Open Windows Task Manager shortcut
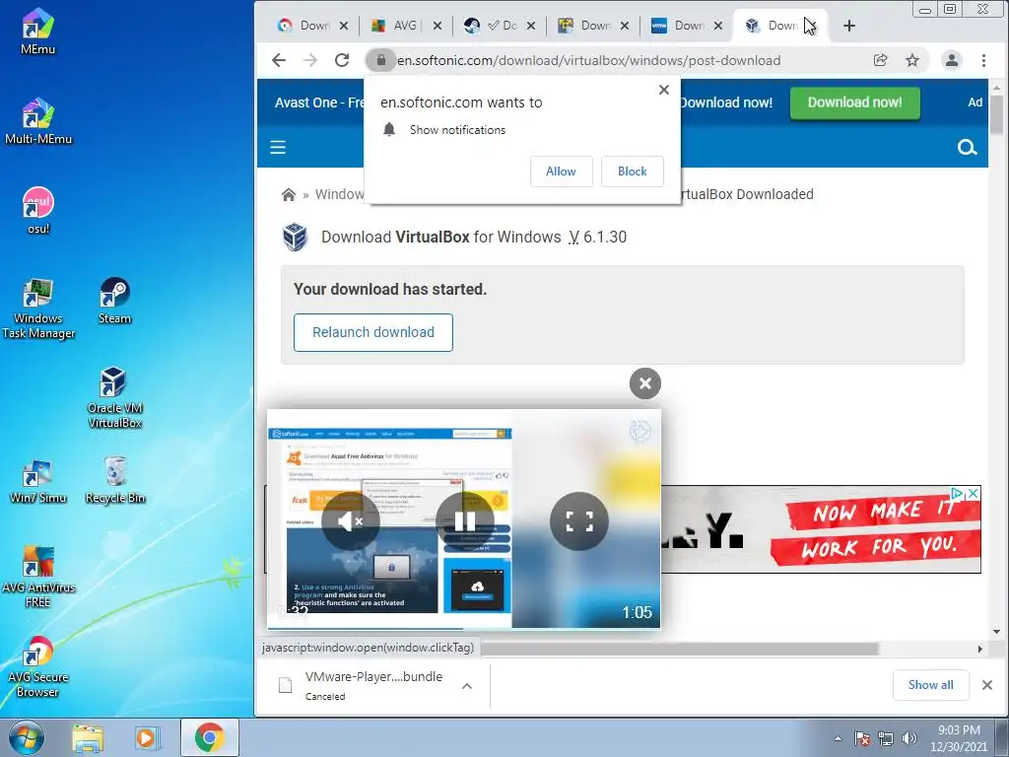1009x757 pixels. click(x=37, y=309)
